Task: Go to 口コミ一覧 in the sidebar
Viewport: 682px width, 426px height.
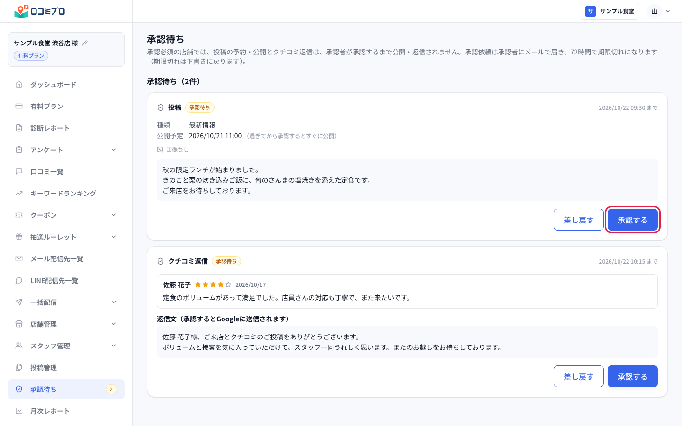Action: pyautogui.click(x=66, y=171)
